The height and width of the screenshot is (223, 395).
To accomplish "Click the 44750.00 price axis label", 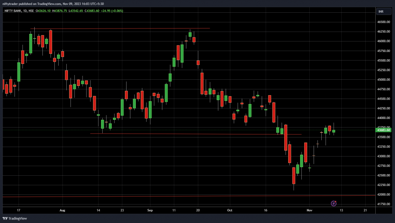I will coord(383,89).
